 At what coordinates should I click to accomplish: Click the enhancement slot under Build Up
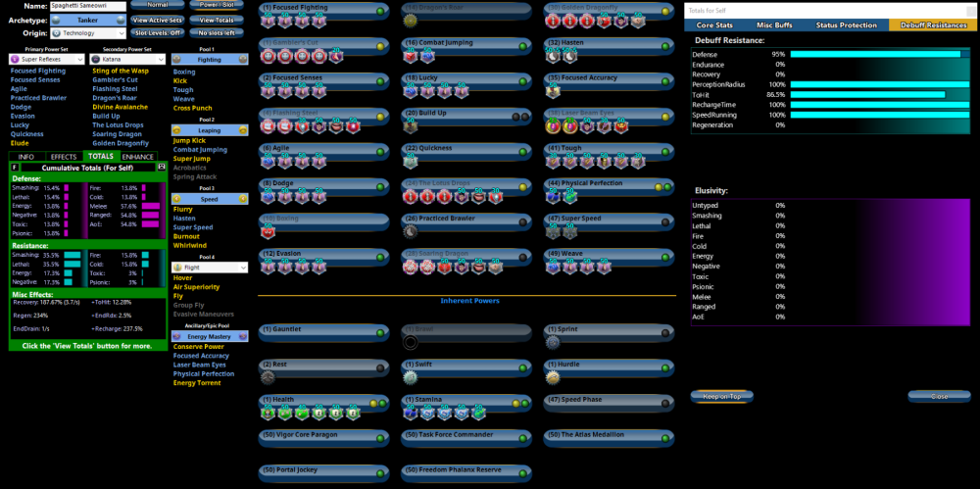(x=411, y=126)
